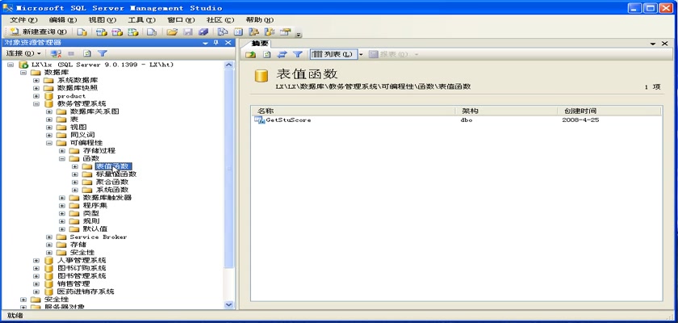This screenshot has height=323, width=678.
Task: Open a new Database Engine query
Action: [x=82, y=32]
